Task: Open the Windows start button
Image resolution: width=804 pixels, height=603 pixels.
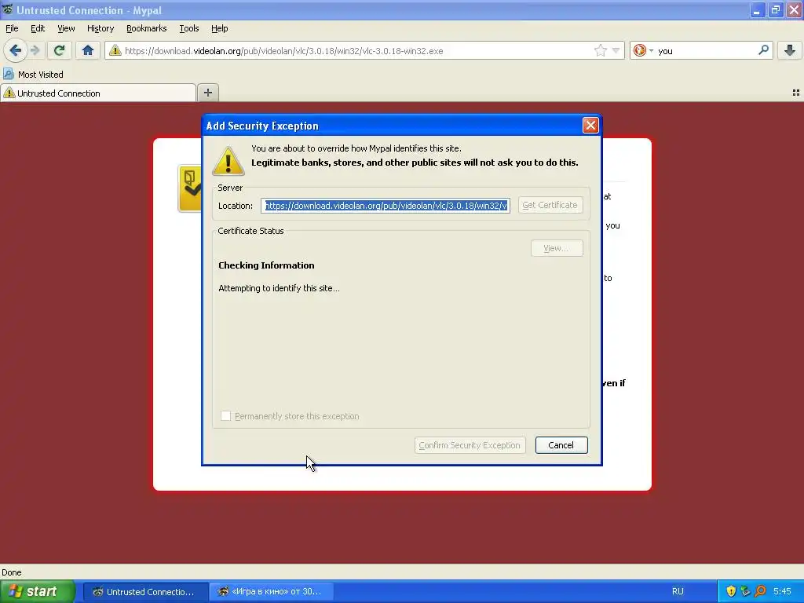Action: click(37, 591)
